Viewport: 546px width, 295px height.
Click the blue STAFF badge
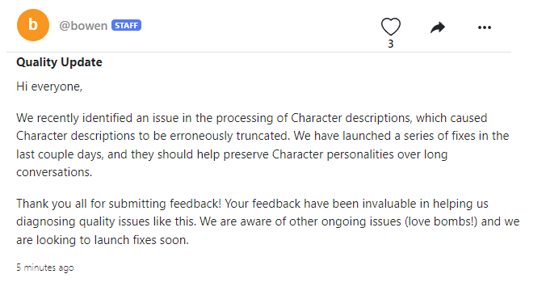(126, 25)
